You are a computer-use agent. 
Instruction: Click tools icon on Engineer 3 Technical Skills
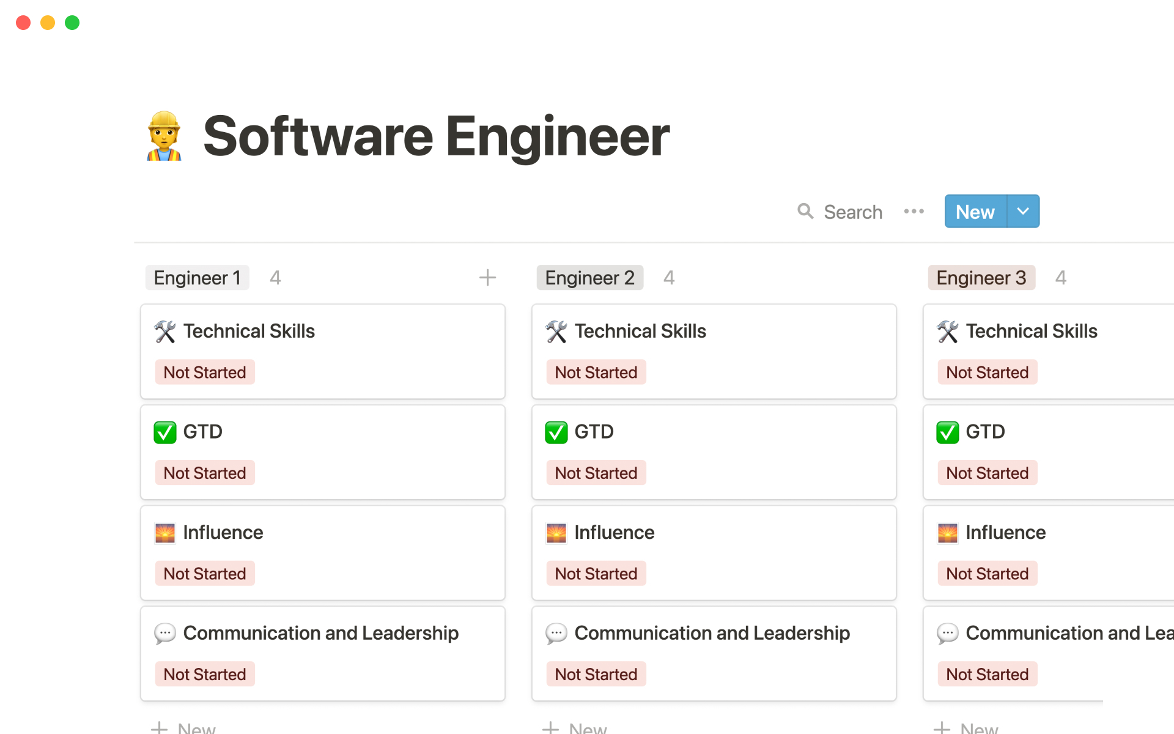[x=948, y=332]
